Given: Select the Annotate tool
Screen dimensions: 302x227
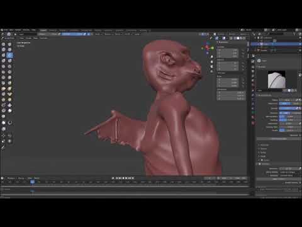Looking at the screenshot, I should click(3, 148).
